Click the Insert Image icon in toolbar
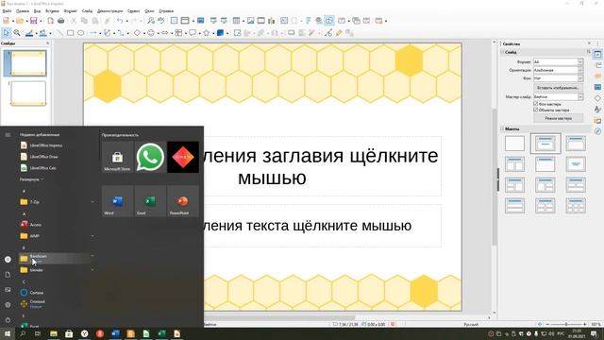This screenshot has height=340, width=604. pos(251,21)
